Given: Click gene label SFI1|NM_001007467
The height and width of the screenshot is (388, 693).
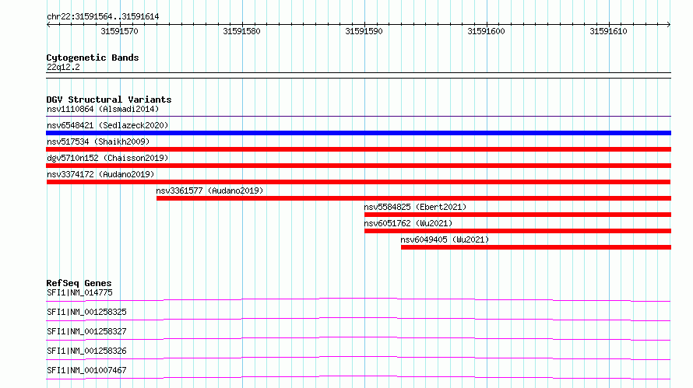Looking at the screenshot, I should 86,370.
